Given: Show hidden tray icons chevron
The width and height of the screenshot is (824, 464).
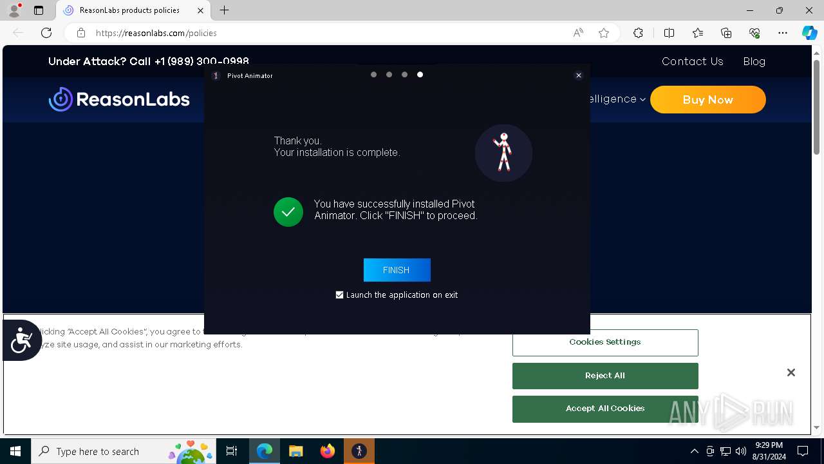Looking at the screenshot, I should tap(694, 451).
